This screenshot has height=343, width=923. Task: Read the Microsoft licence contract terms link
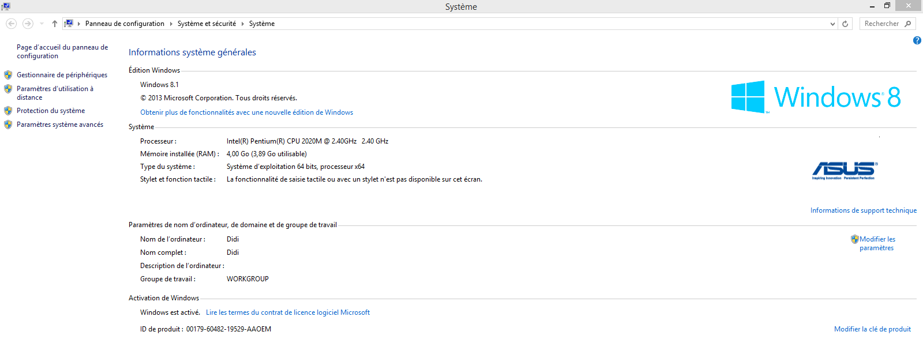(288, 312)
